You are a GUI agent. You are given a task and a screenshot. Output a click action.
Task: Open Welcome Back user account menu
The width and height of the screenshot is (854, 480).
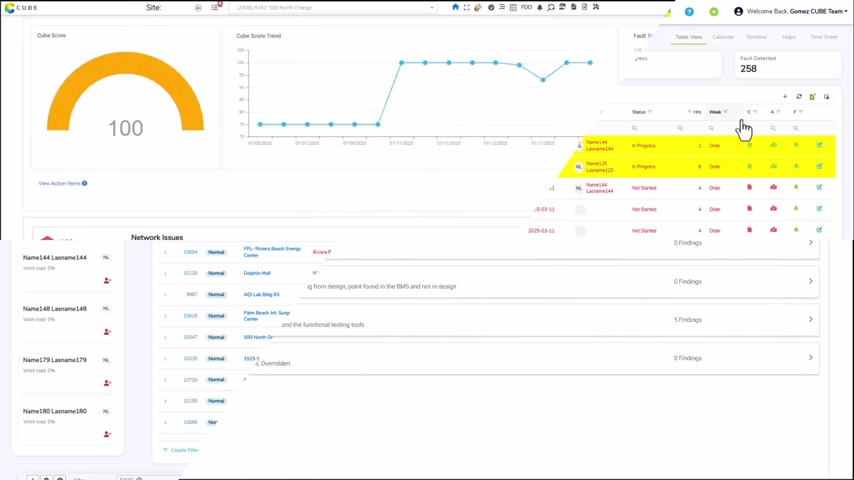[791, 11]
